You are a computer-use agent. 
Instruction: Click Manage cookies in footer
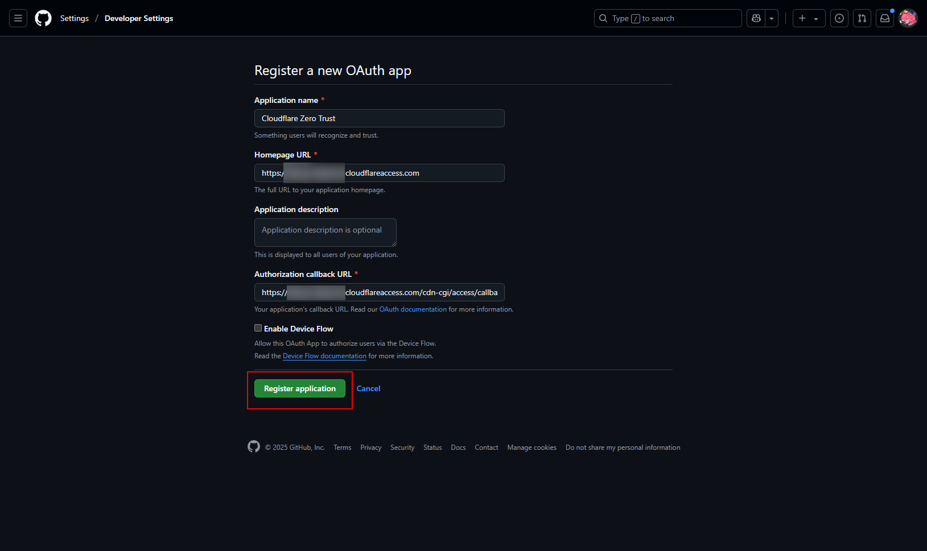(532, 448)
